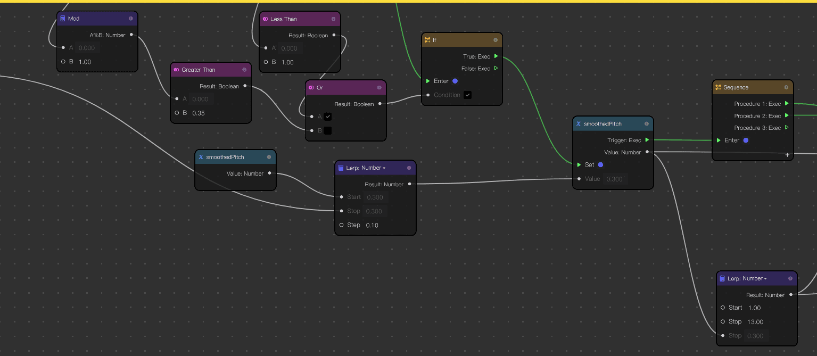Screen dimensions: 817x356
Task: Click the Lerp Stop value 13.00 field
Action: click(756, 322)
